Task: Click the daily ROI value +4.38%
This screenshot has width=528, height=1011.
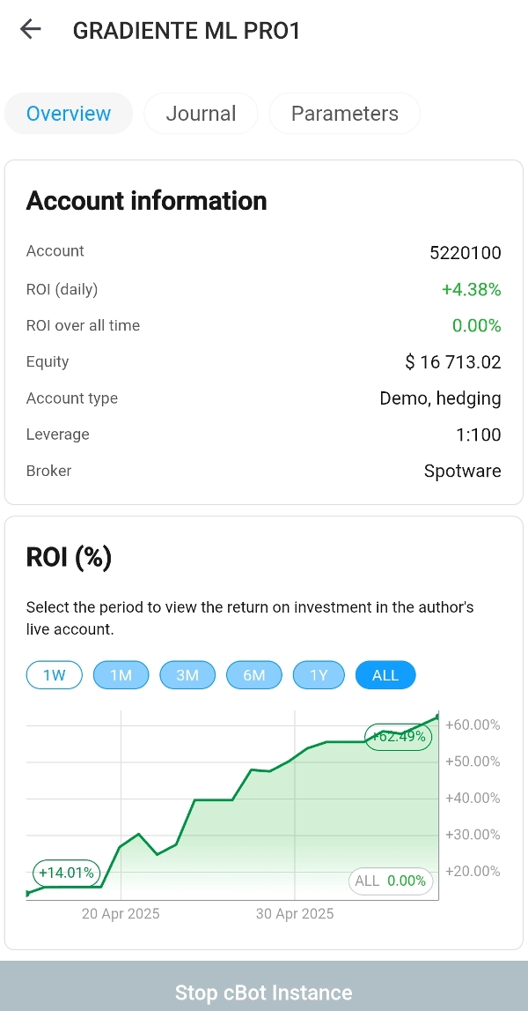Action: [x=471, y=289]
